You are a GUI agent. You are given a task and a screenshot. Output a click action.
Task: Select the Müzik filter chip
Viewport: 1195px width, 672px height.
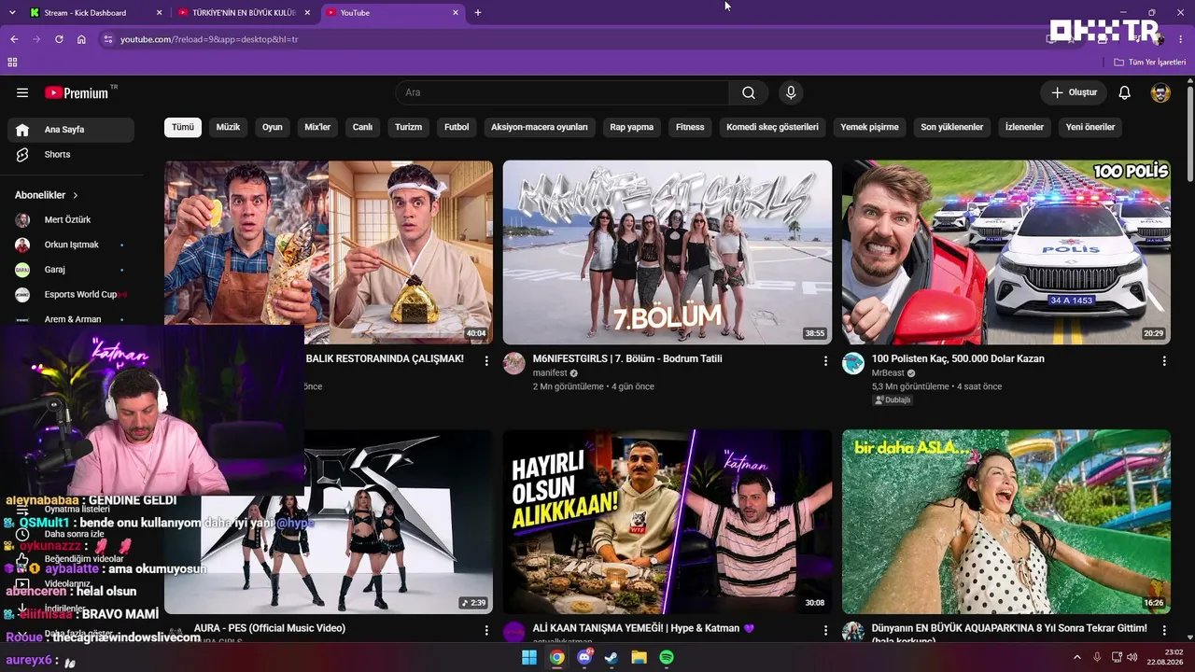click(x=229, y=127)
